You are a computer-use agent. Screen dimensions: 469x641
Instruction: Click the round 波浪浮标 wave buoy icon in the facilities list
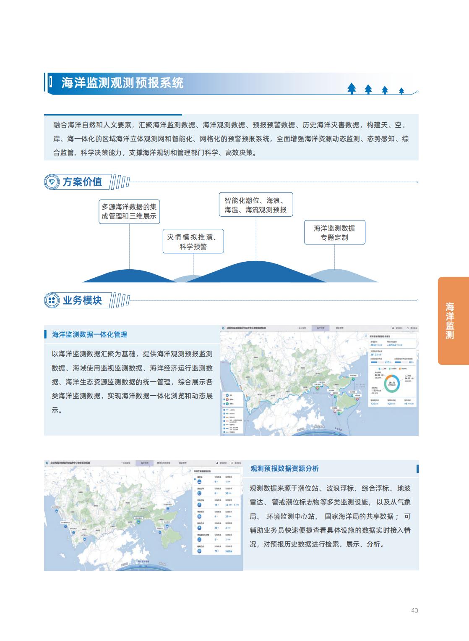pos(200,493)
